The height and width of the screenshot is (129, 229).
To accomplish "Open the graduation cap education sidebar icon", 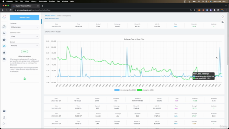I will tap(4, 59).
